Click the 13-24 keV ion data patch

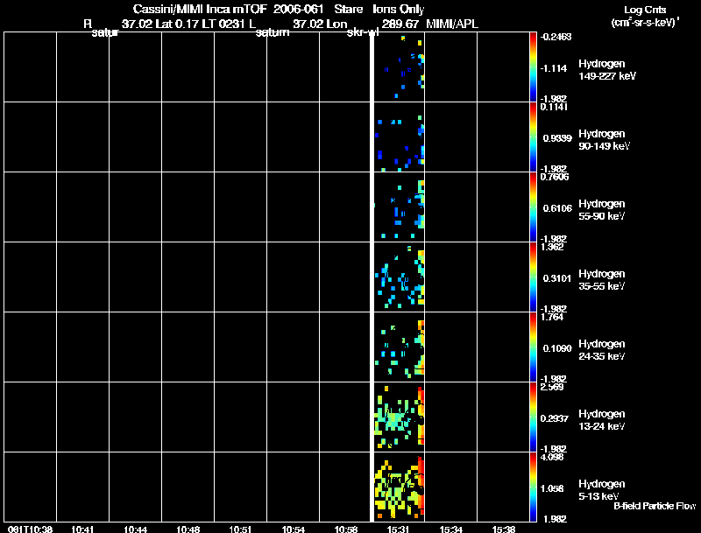tap(400, 417)
